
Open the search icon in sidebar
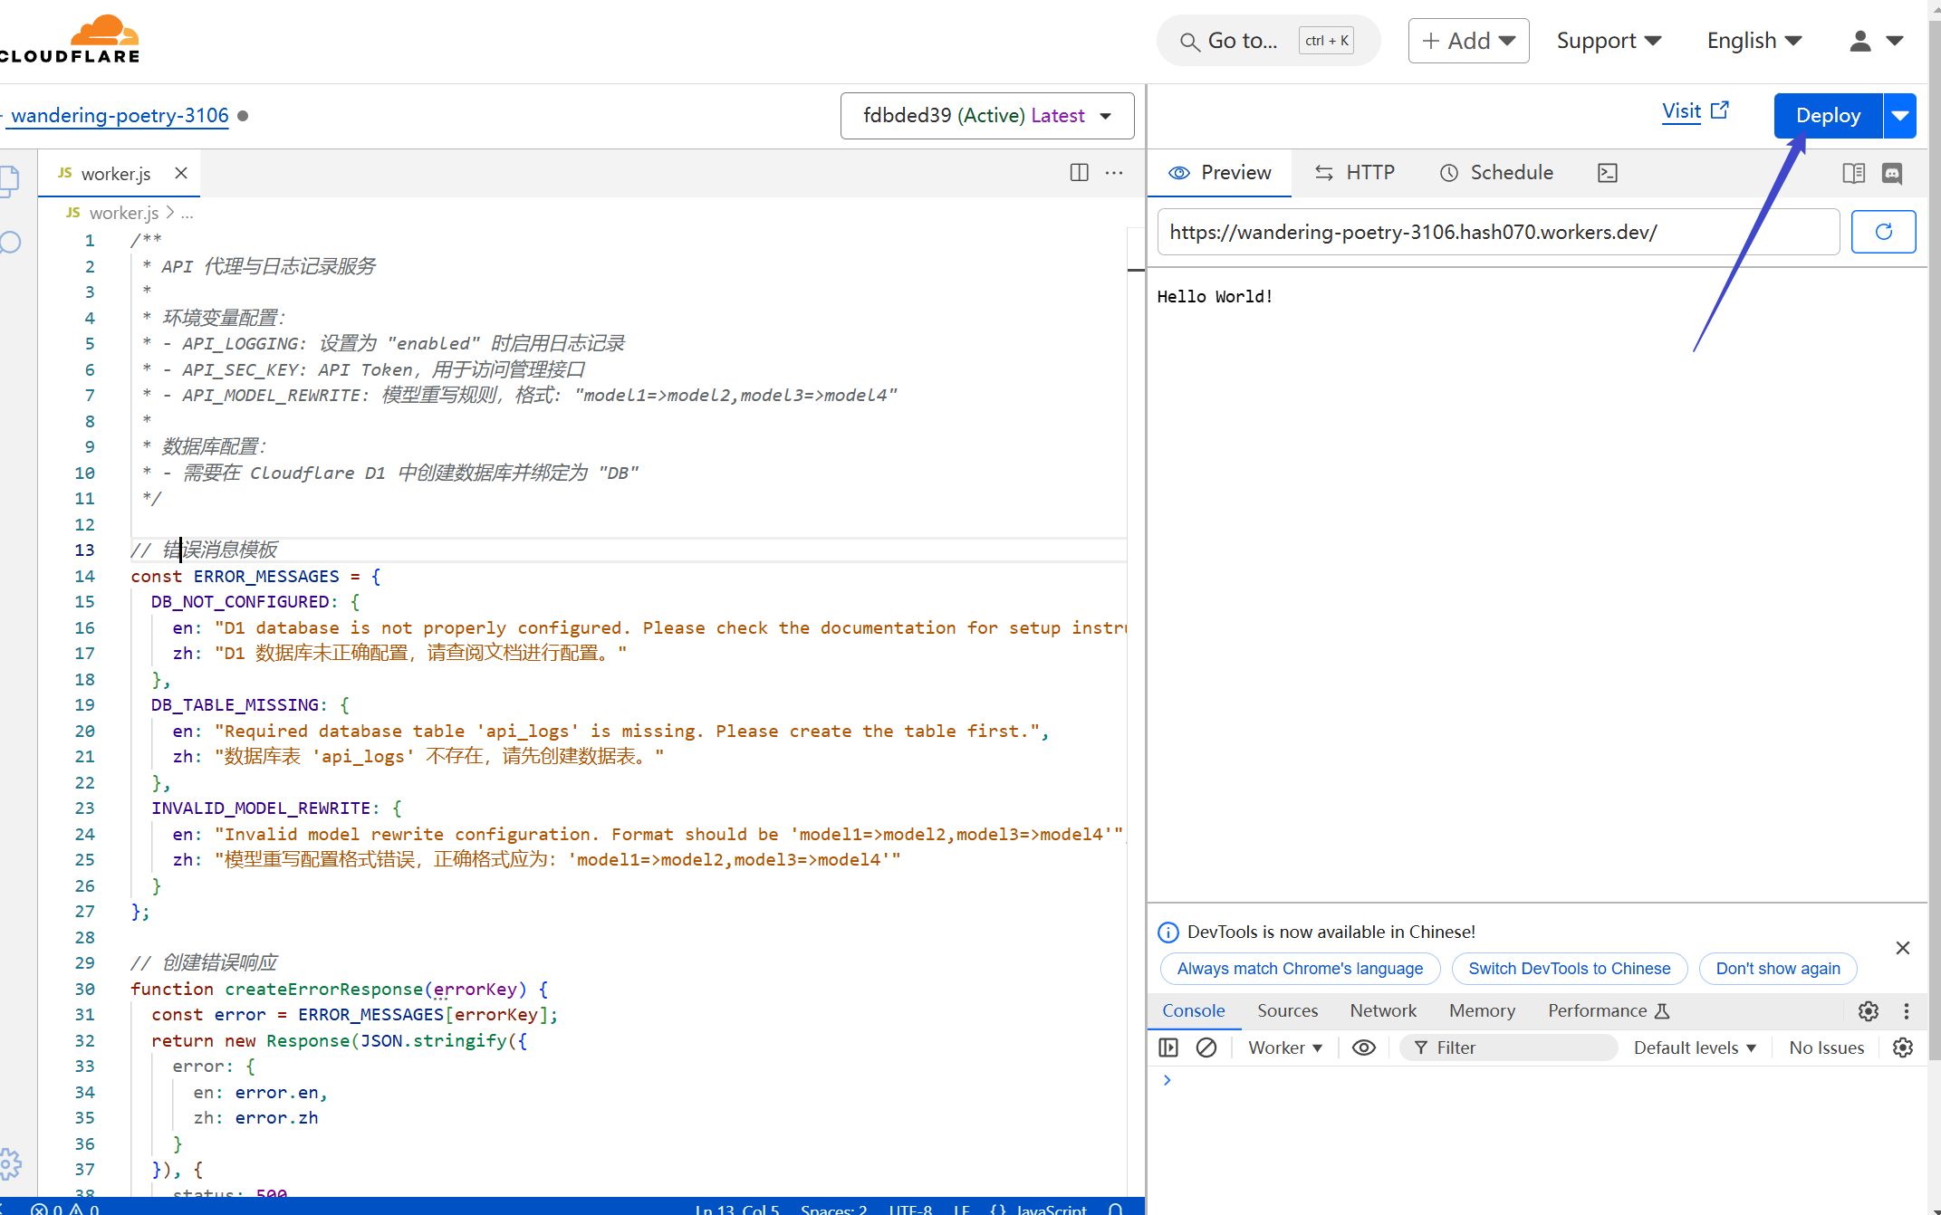click(10, 243)
